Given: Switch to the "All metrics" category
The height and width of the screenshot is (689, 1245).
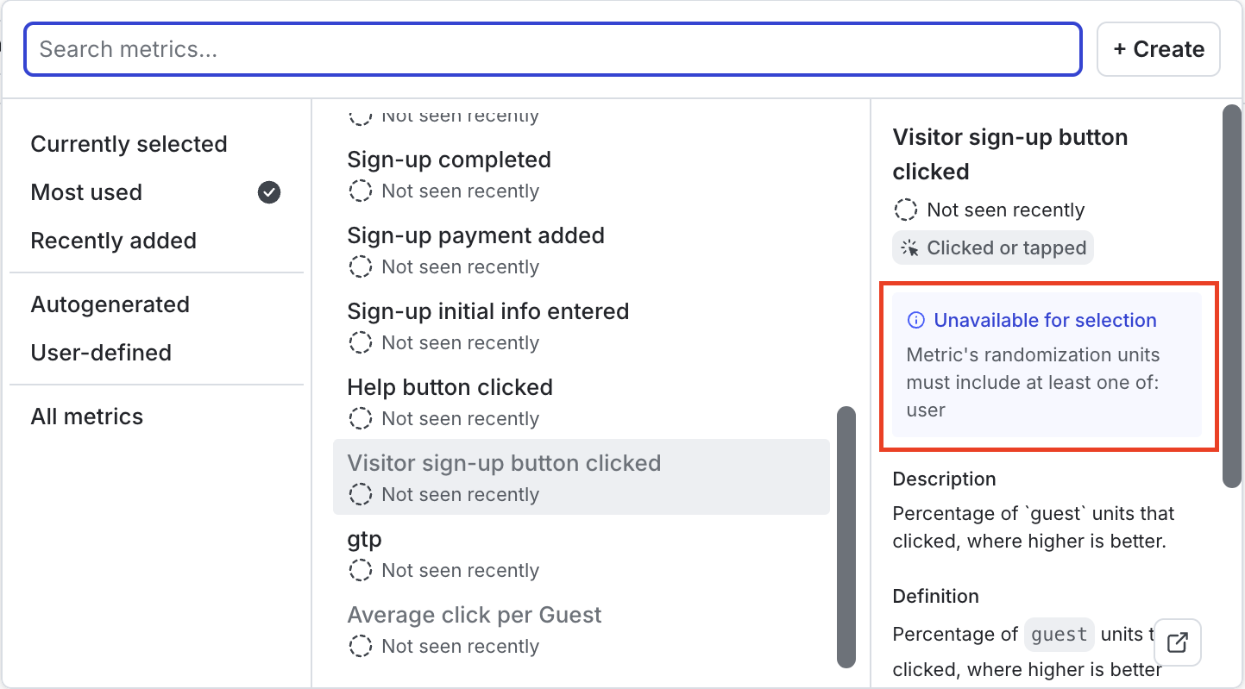Looking at the screenshot, I should tap(86, 417).
